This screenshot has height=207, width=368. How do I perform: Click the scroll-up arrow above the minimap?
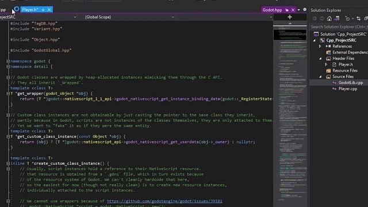pyautogui.click(x=290, y=23)
